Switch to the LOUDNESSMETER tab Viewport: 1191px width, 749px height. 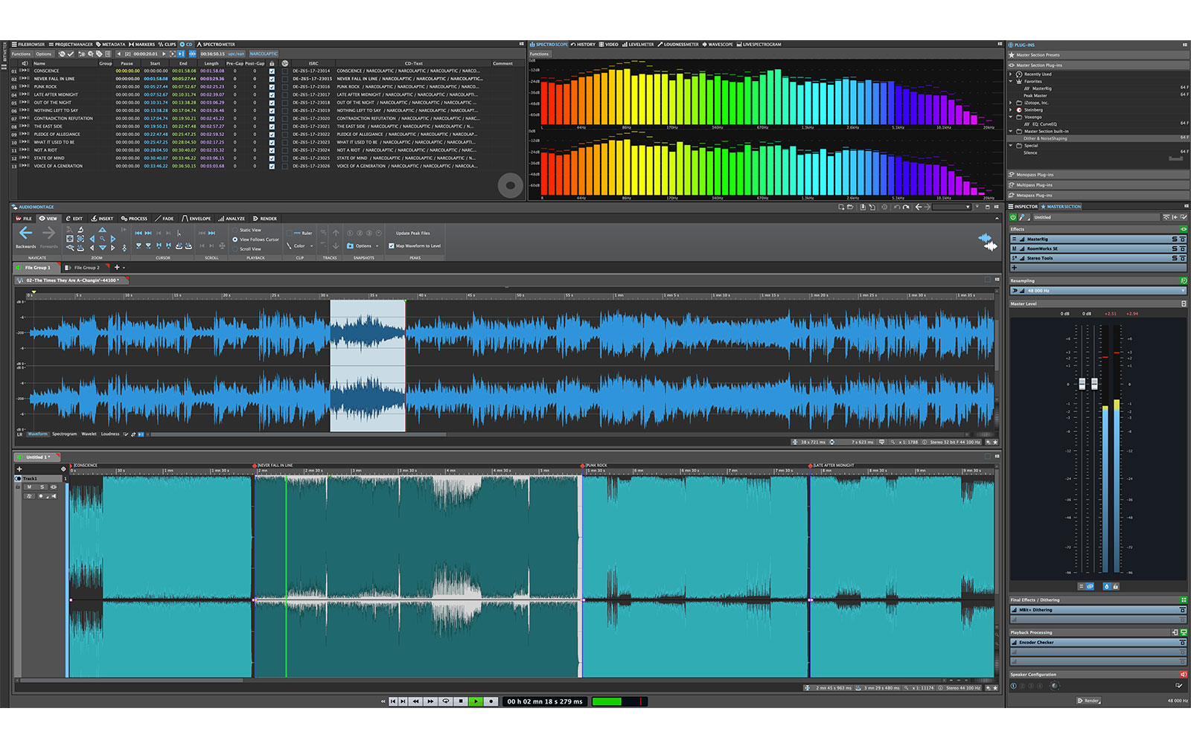click(x=679, y=44)
